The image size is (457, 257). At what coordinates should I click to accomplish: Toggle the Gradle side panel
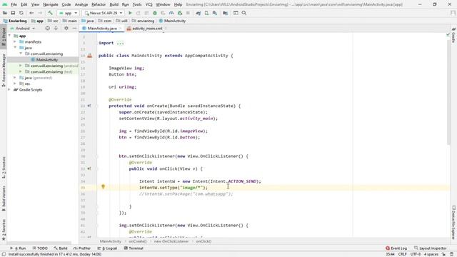coord(453,35)
